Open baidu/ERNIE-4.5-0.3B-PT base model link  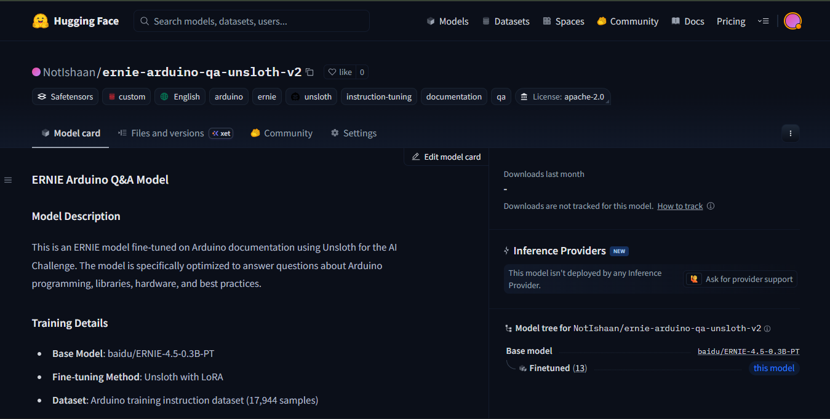749,351
